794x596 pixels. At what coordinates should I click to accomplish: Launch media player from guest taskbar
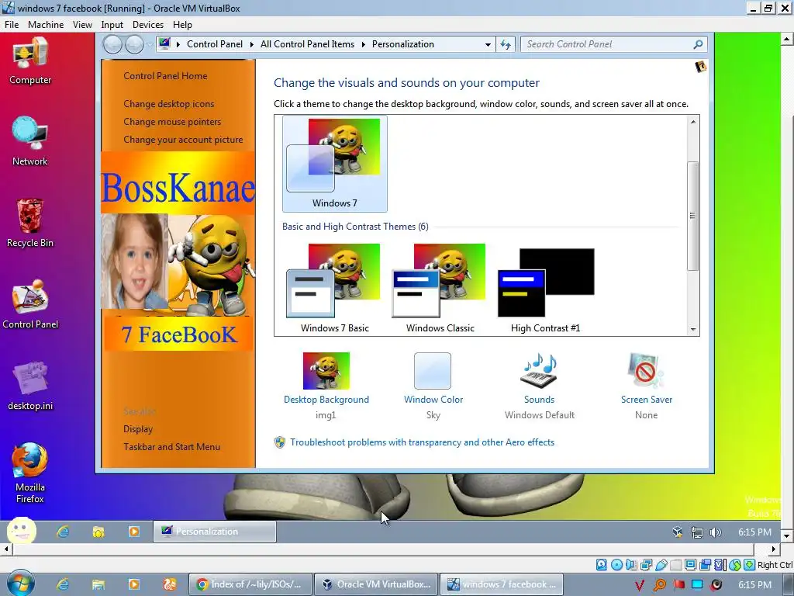click(133, 532)
